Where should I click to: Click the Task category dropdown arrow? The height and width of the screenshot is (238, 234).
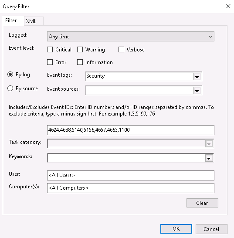tap(209, 144)
